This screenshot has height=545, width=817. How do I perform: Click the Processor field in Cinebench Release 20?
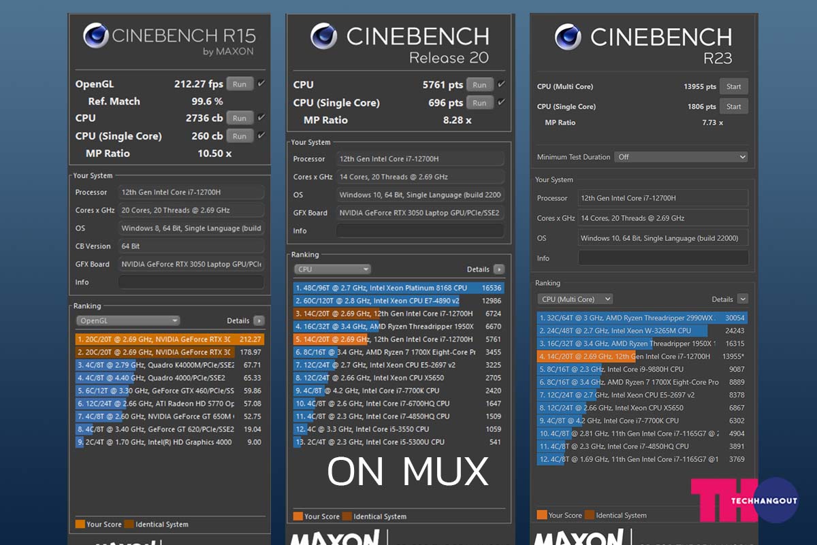[420, 159]
